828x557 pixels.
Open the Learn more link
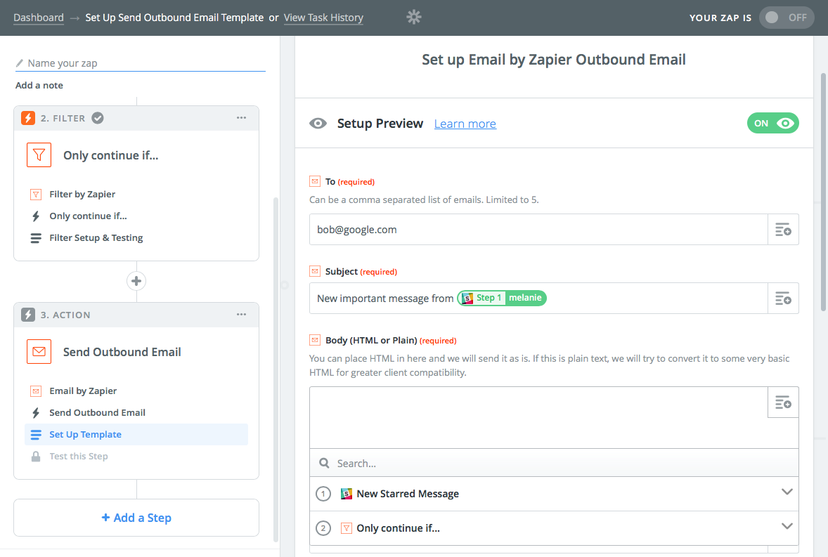tap(465, 124)
